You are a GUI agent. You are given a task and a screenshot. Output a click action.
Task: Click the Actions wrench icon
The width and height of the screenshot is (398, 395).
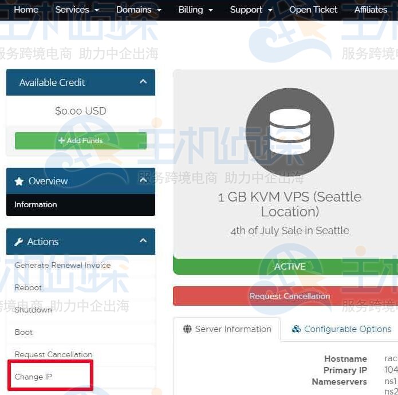click(x=18, y=242)
